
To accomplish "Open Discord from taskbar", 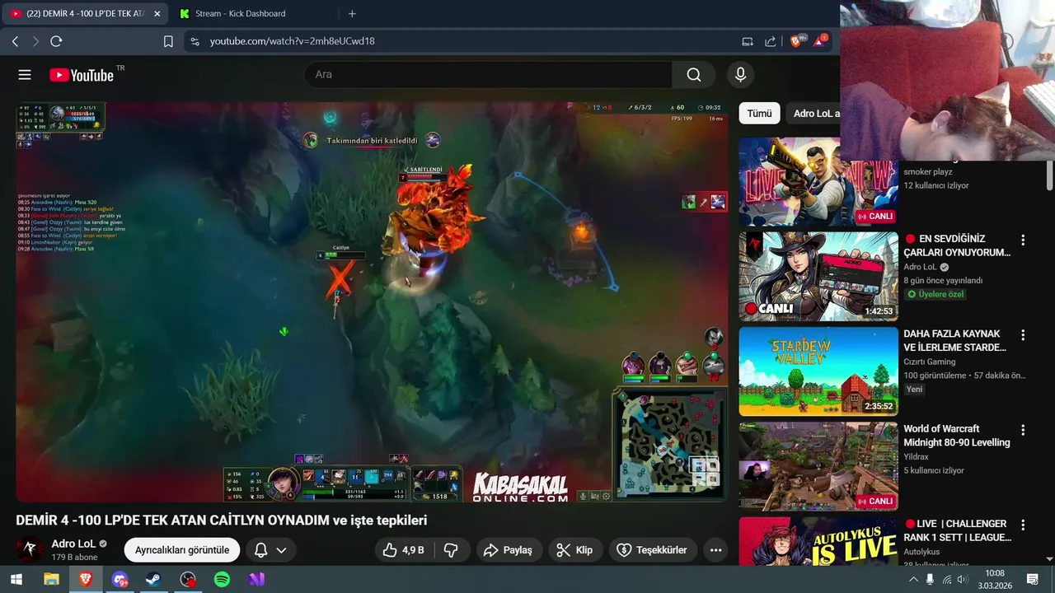I will 120,580.
